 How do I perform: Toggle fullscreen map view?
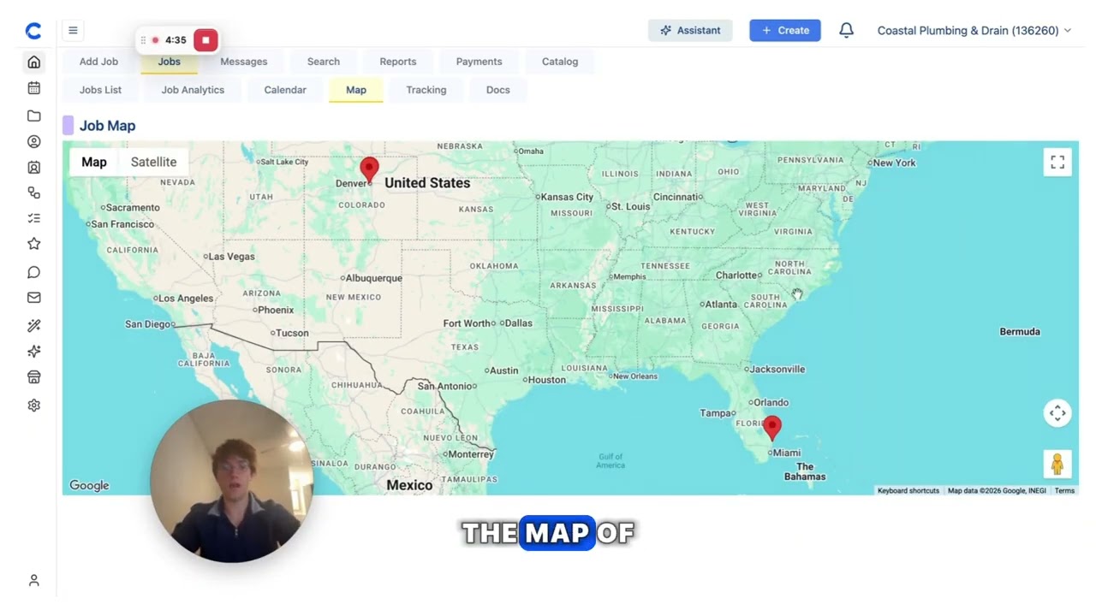tap(1057, 162)
